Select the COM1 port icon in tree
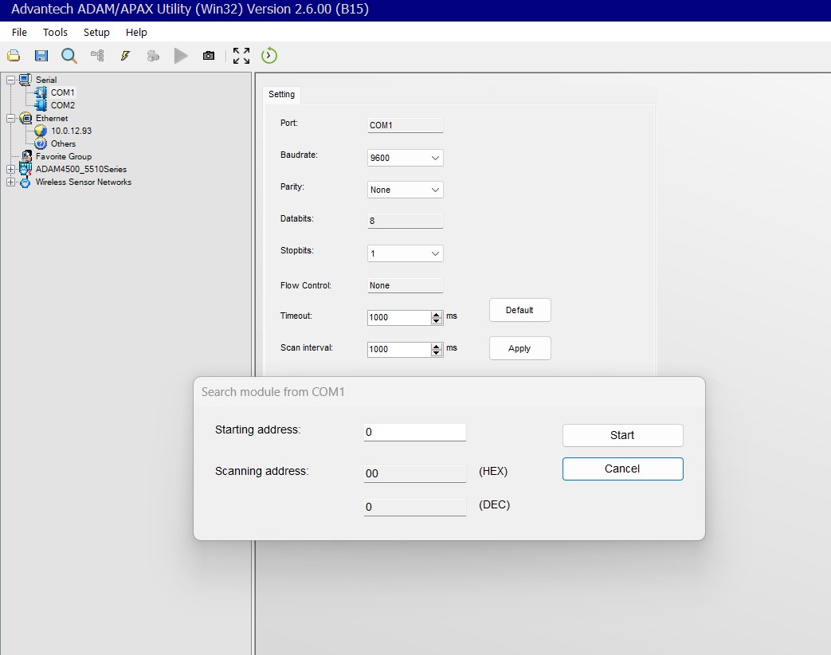 click(41, 92)
